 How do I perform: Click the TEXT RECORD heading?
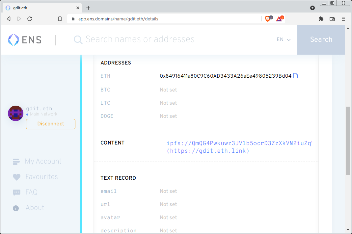coord(118,178)
